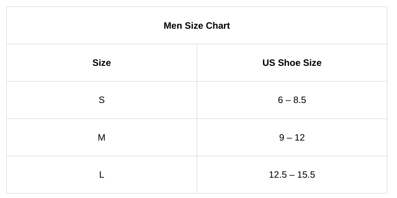Viewport: 397px width, 198px height.
Task: Click the number "12.5" in the L row
Action: [277, 175]
